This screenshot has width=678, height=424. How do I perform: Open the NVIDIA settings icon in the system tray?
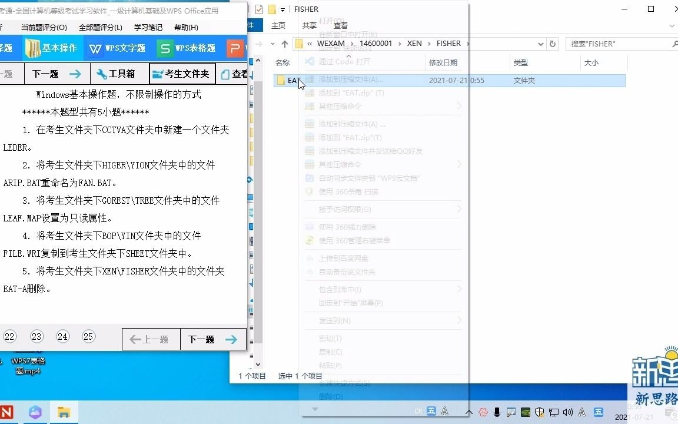526,412
